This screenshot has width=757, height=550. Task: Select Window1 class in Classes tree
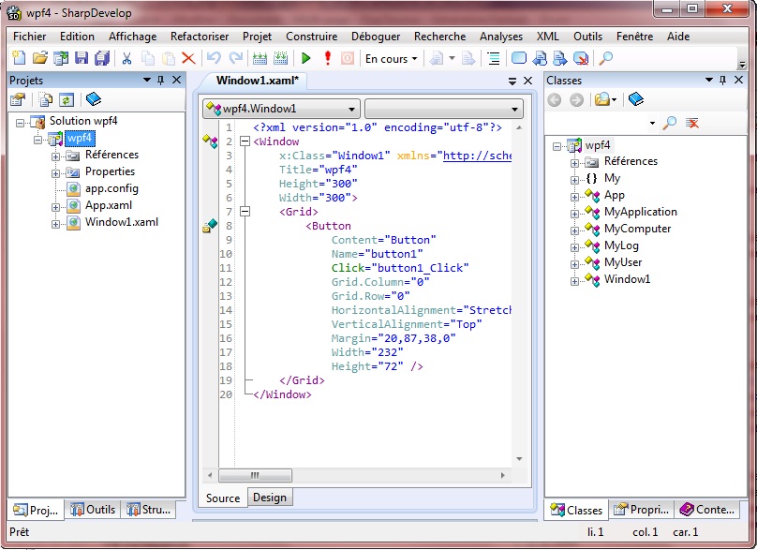[x=627, y=279]
